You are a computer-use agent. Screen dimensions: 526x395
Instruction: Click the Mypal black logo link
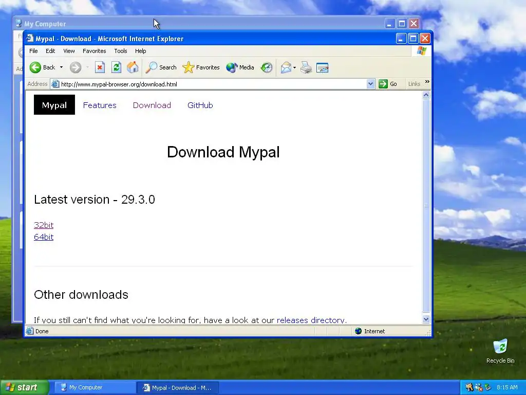tap(54, 105)
